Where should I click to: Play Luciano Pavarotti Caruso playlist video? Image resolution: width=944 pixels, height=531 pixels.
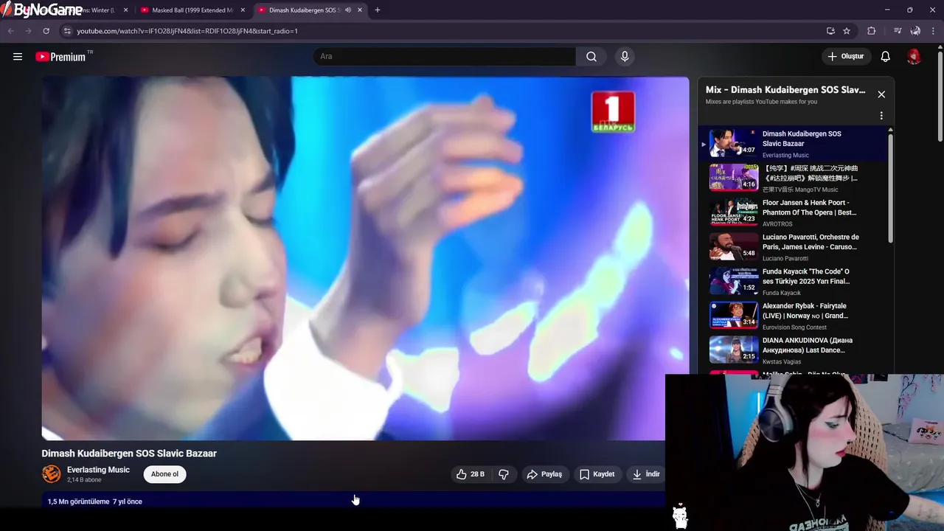coord(794,246)
